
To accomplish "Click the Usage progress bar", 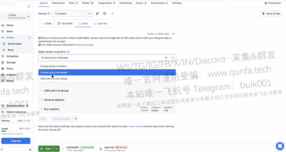I will pyautogui.click(x=16, y=131).
